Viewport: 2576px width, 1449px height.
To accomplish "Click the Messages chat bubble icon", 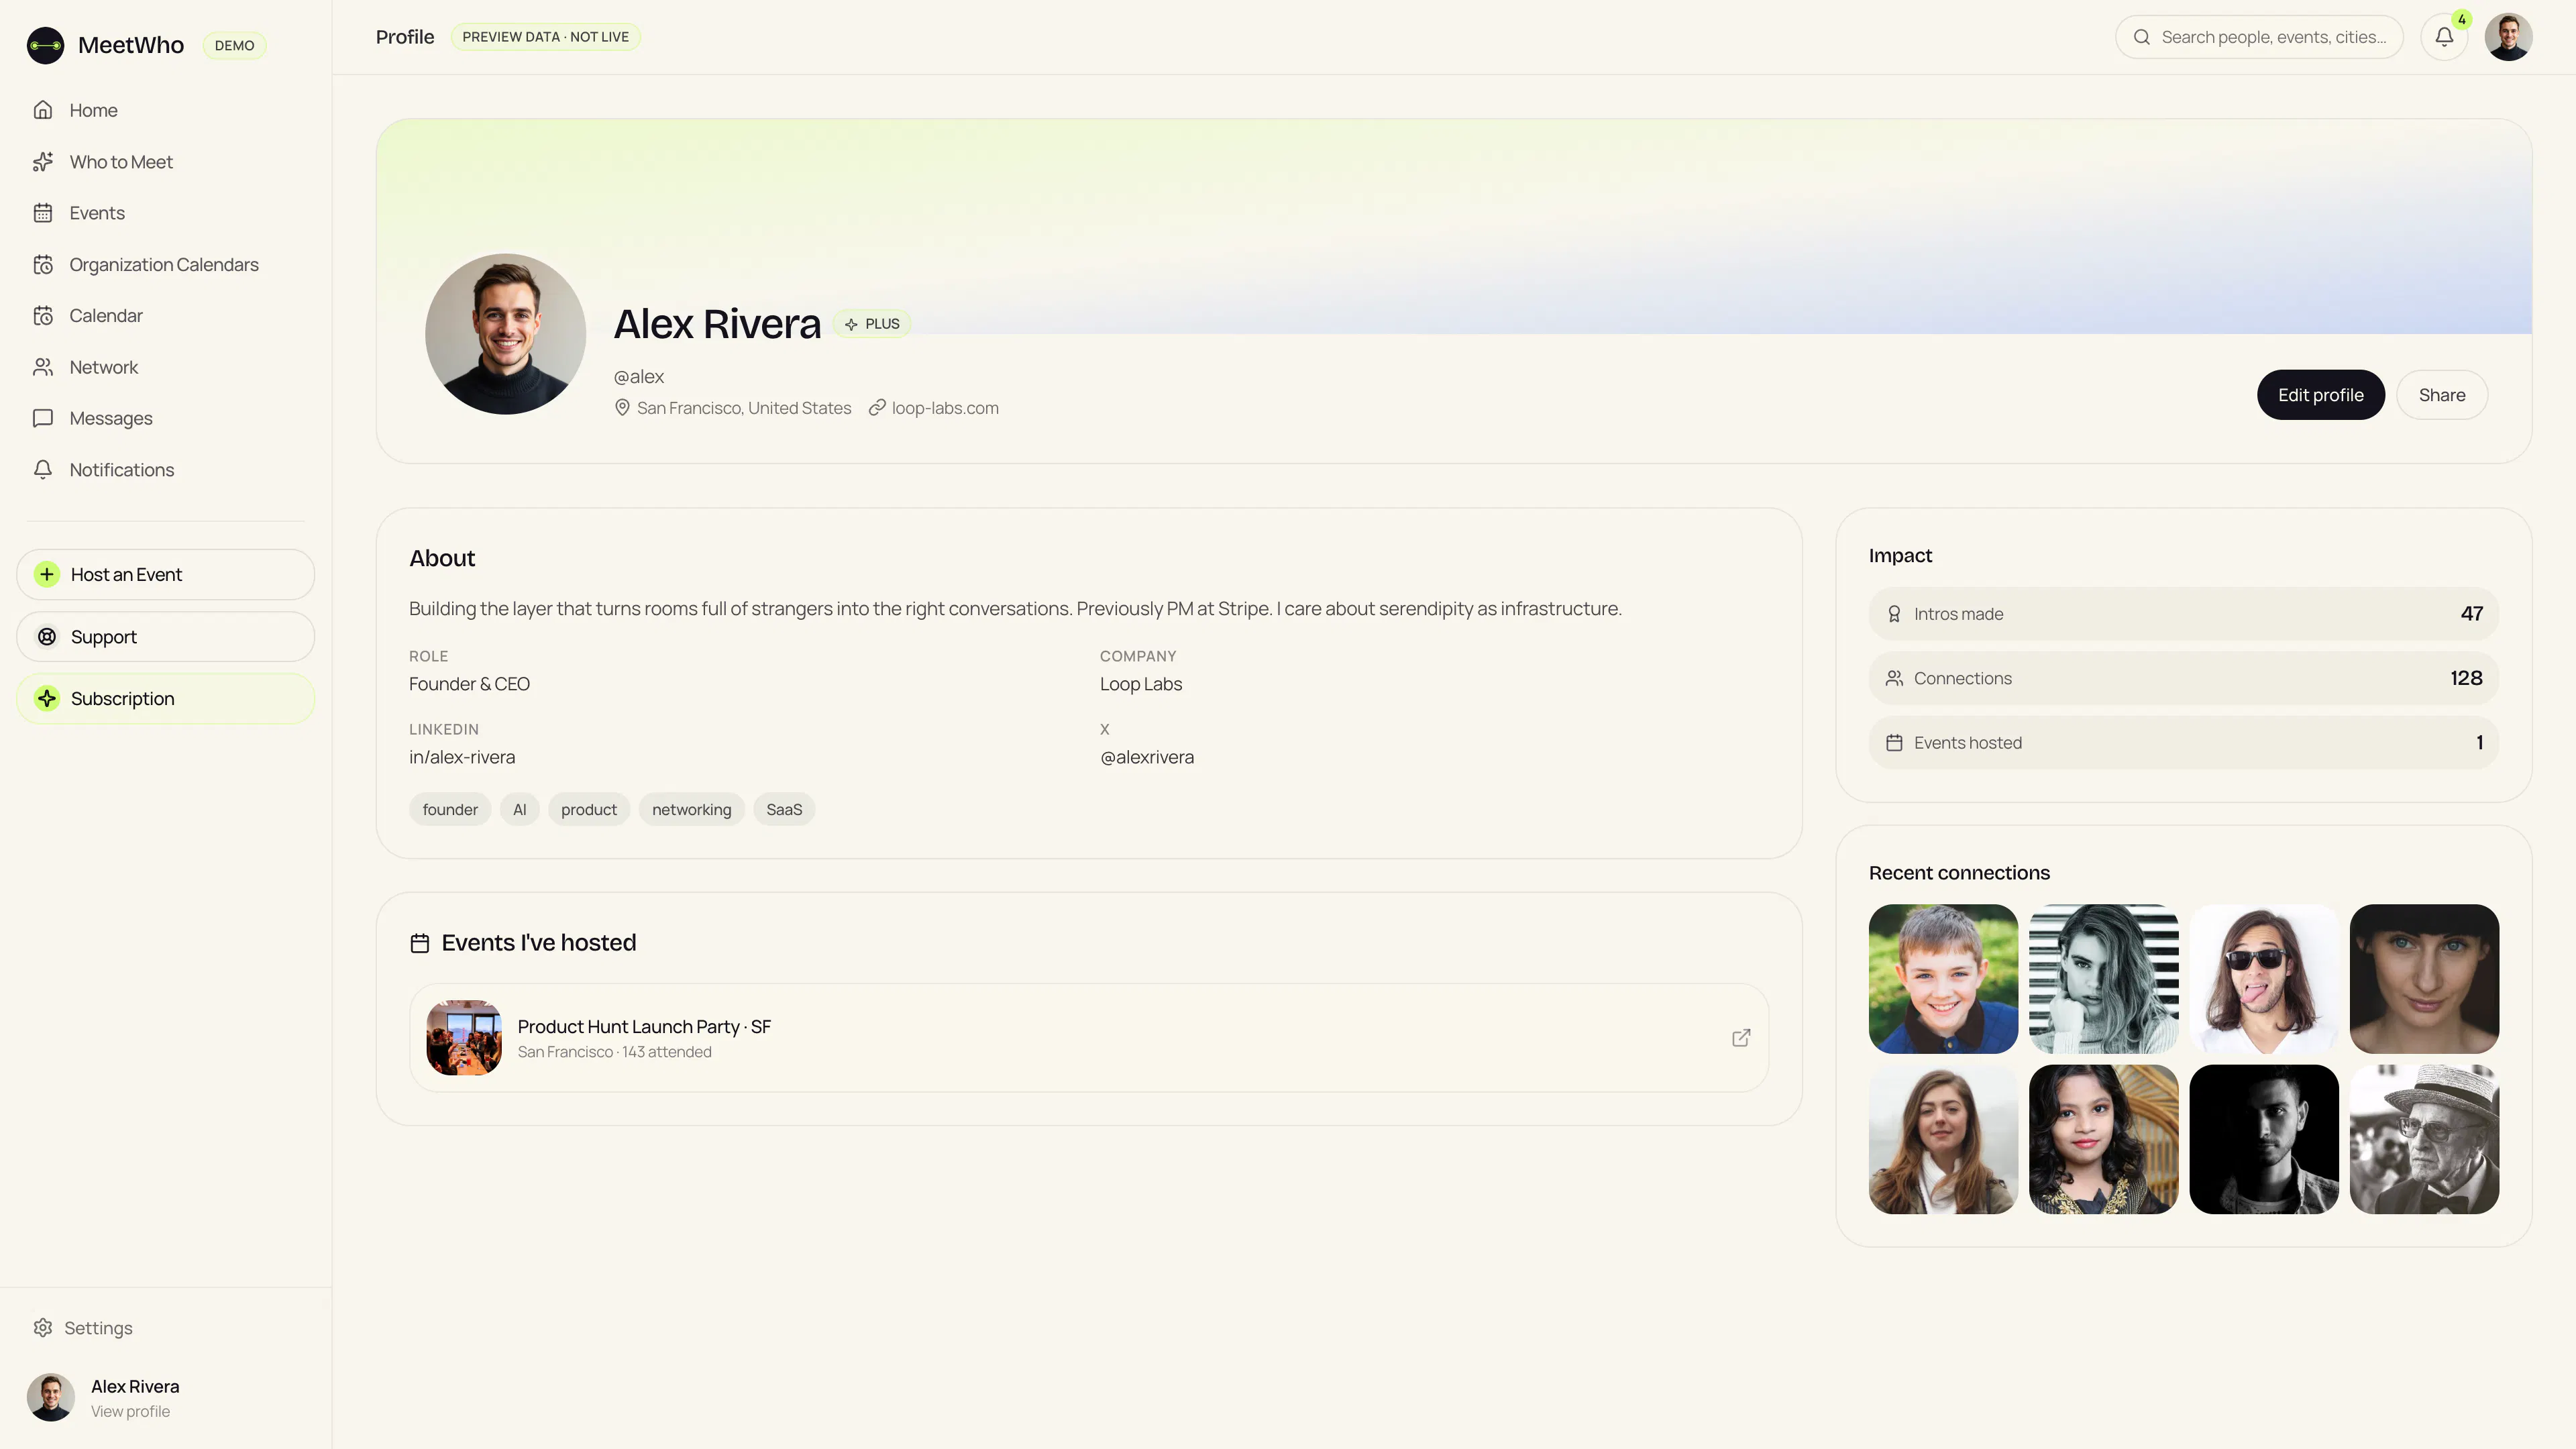I will (x=43, y=418).
